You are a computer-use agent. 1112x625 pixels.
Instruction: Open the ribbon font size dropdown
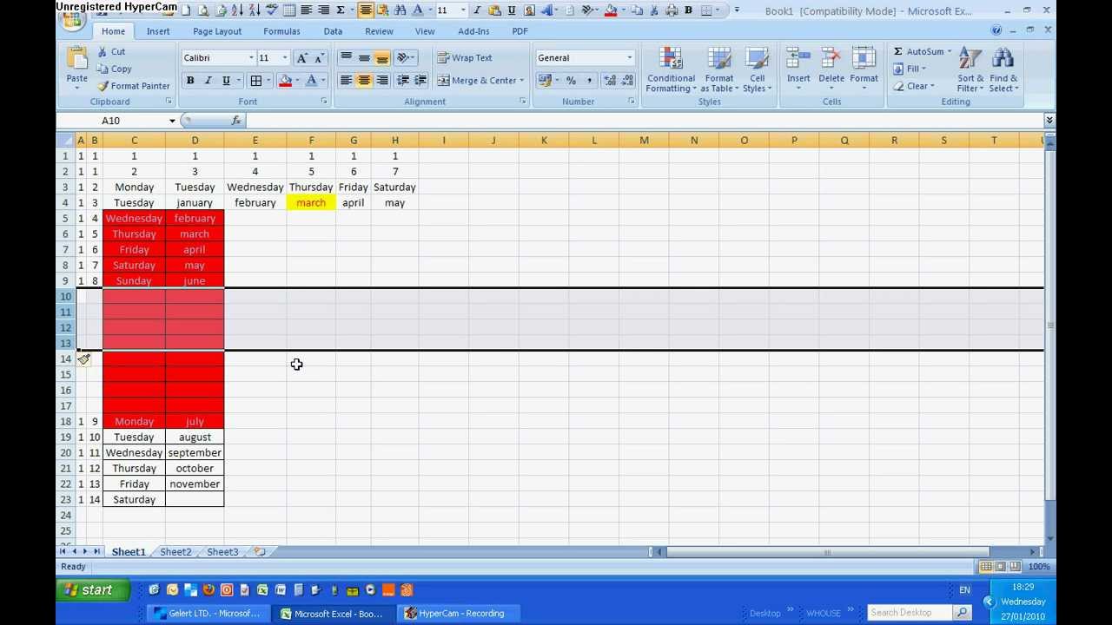tap(284, 58)
